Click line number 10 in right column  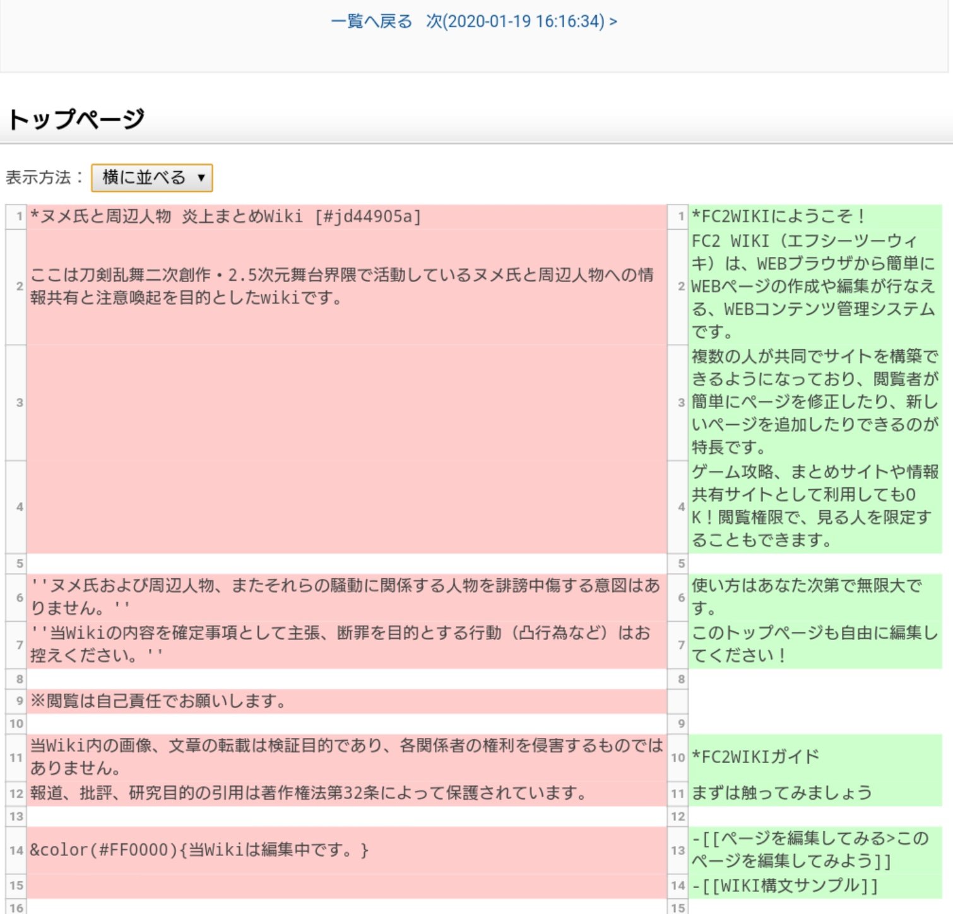[678, 757]
